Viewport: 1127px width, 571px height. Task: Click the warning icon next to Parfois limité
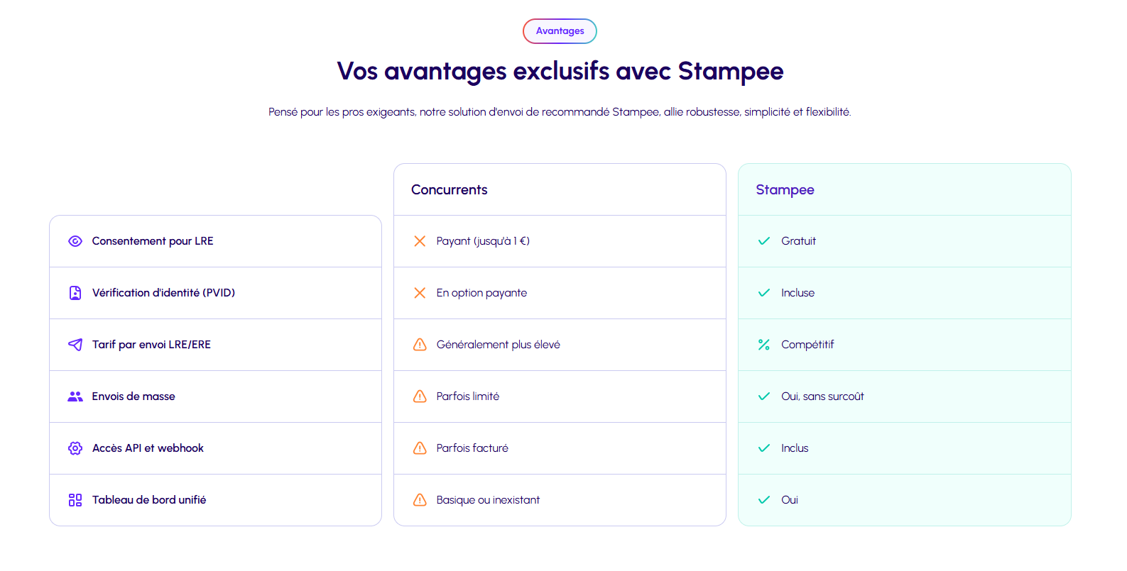click(420, 397)
